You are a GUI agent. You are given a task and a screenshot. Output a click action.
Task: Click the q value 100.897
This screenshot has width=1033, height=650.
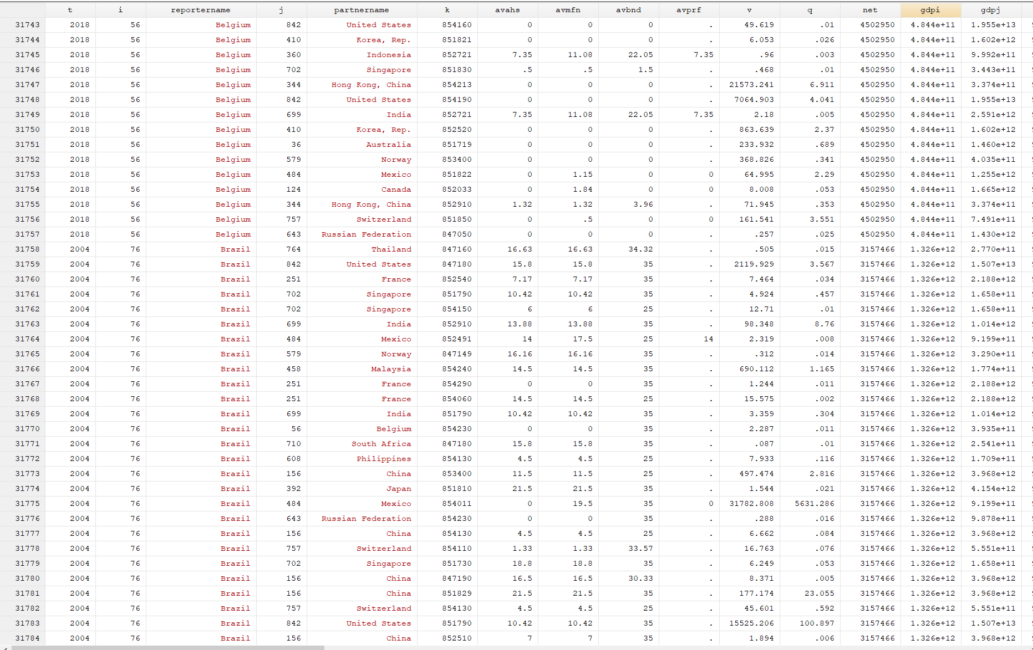click(817, 623)
